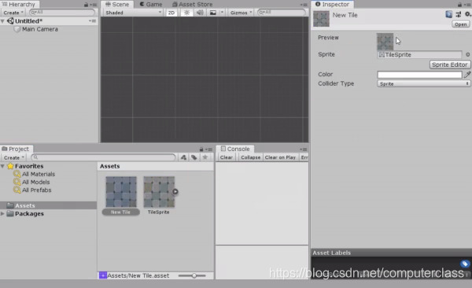This screenshot has height=288, width=472.
Task: Focus the Scene view search field
Action: [282, 13]
